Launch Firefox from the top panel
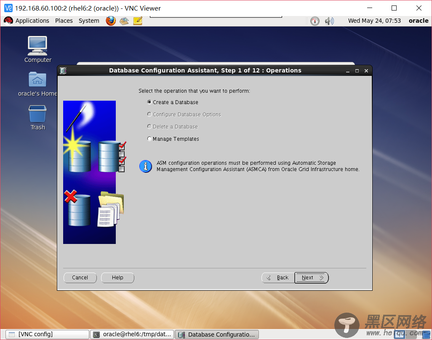This screenshot has height=340, width=432. click(x=111, y=21)
